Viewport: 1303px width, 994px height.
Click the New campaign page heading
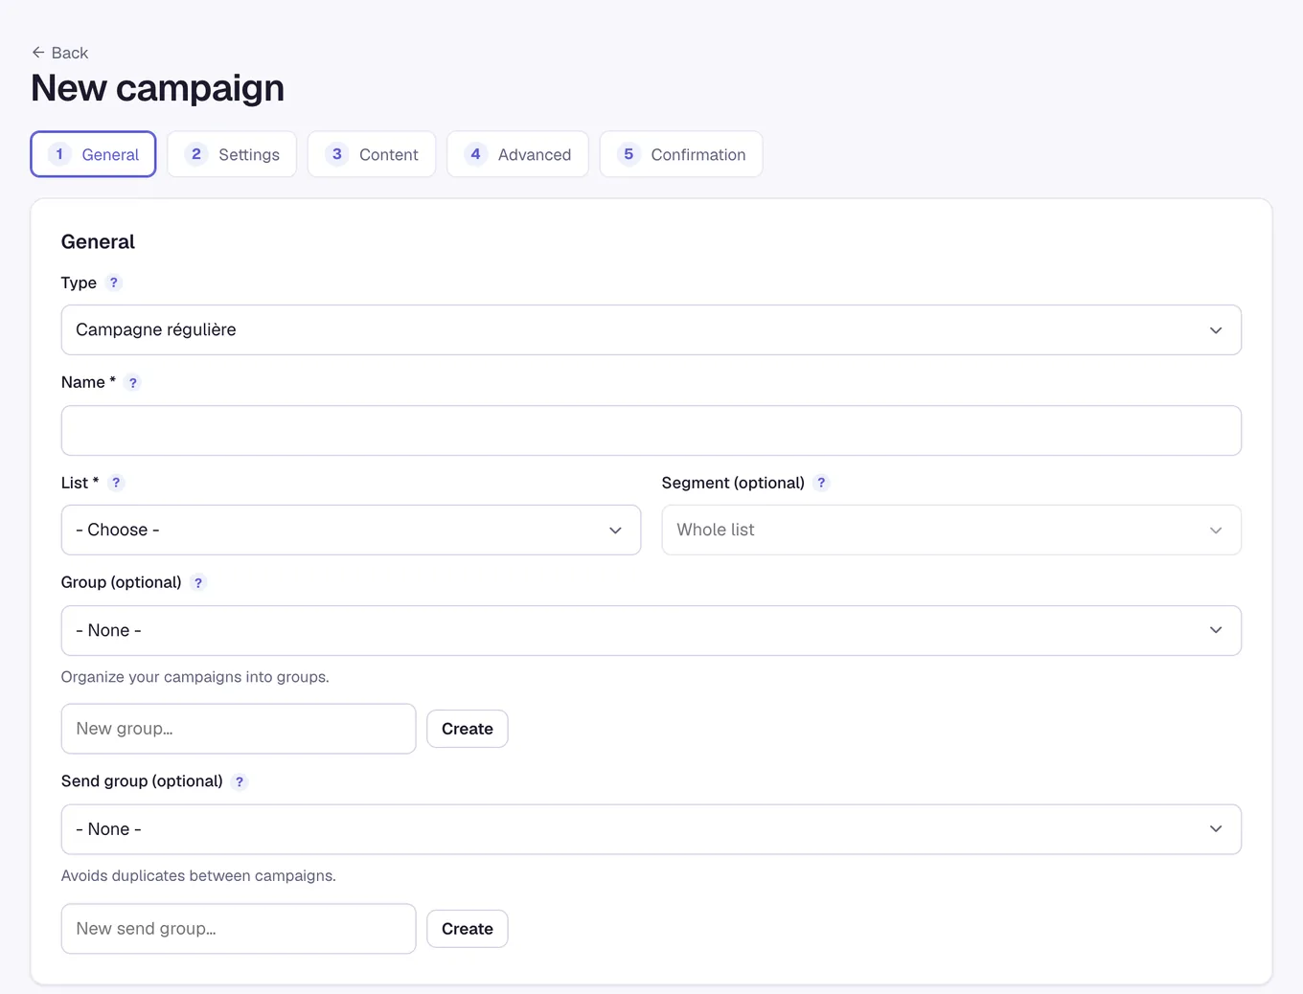point(158,88)
